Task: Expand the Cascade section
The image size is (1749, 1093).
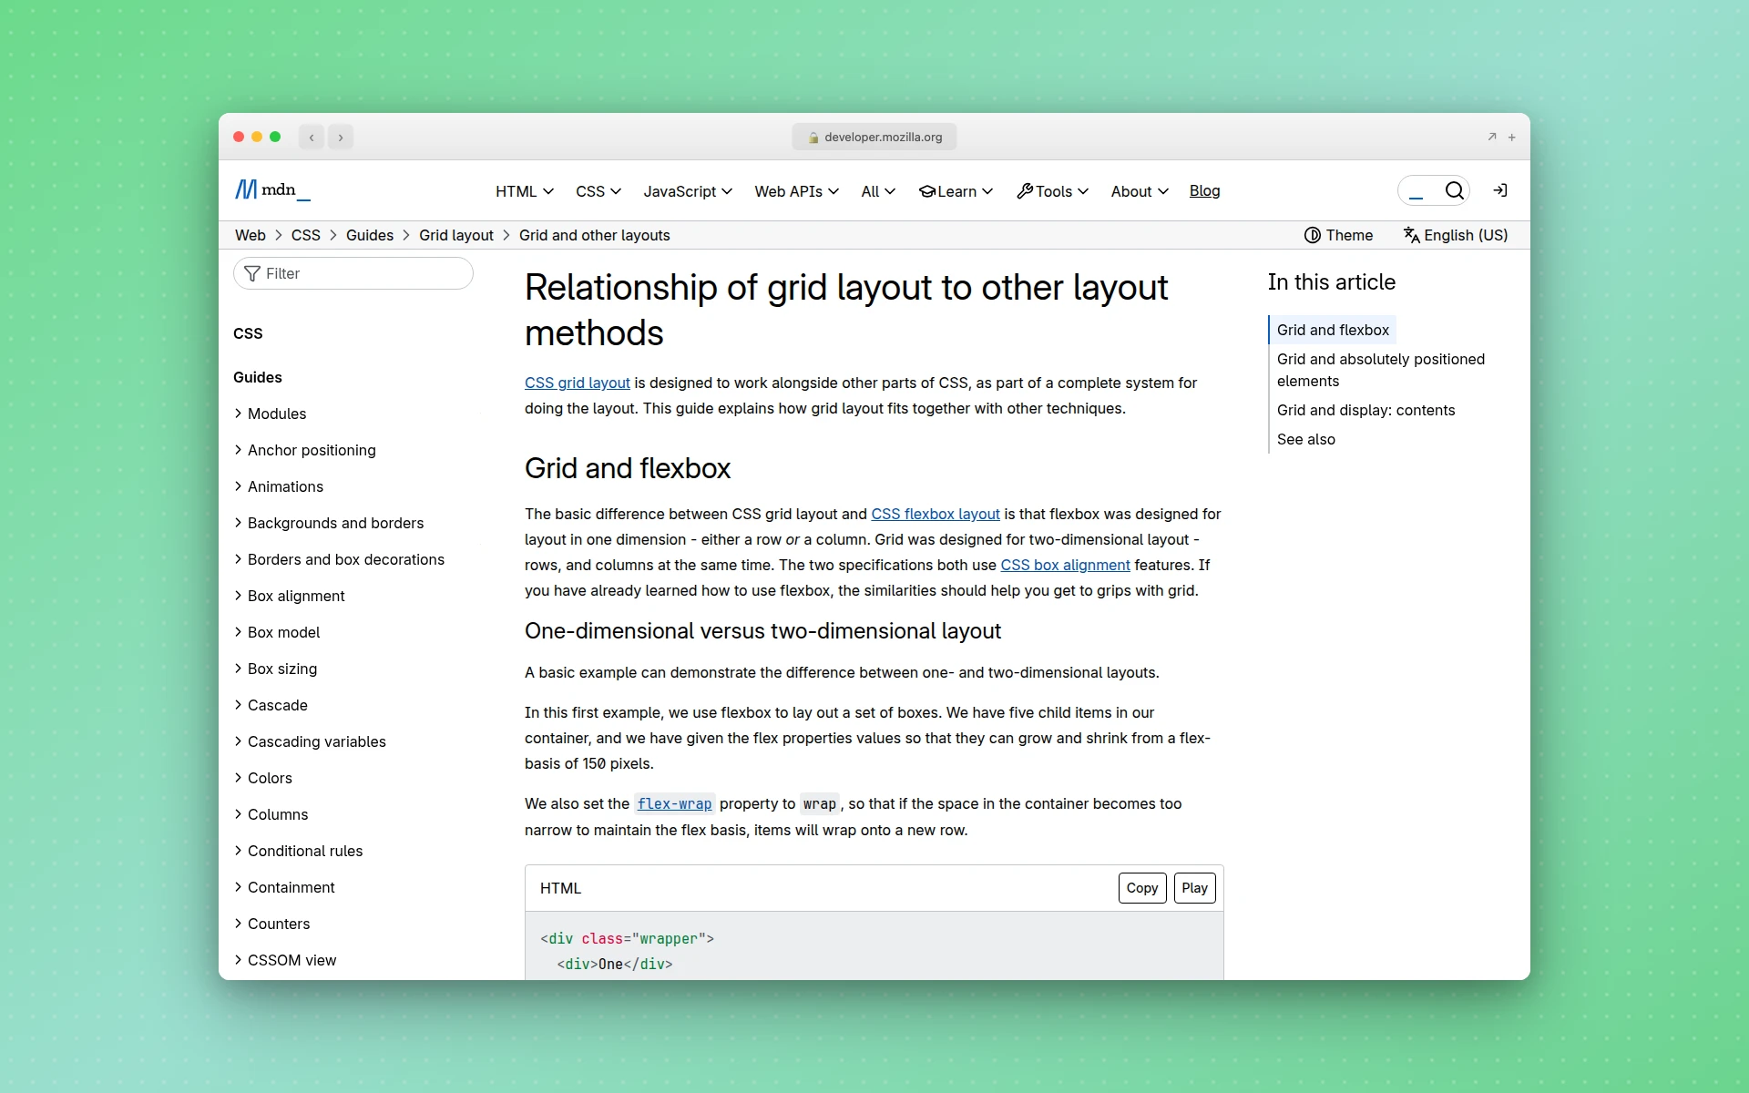Action: click(x=271, y=705)
